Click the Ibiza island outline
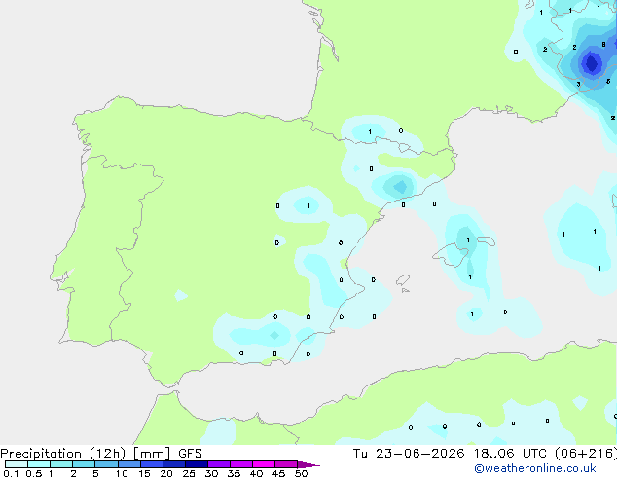Viewport: 617px width, 477px height. [403, 280]
